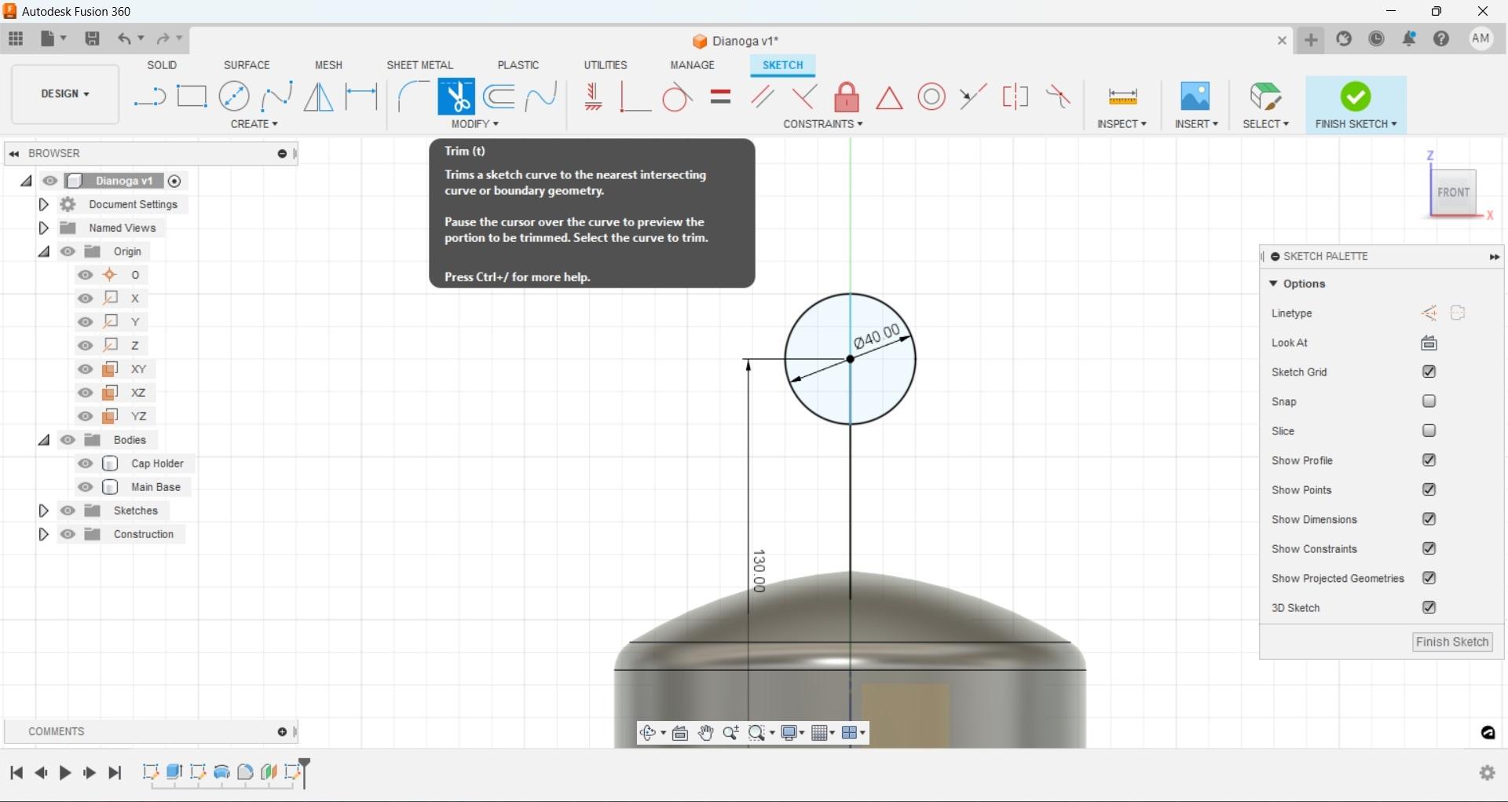This screenshot has height=802, width=1508.
Task: Open the Help question mark icon
Action: point(1441,38)
